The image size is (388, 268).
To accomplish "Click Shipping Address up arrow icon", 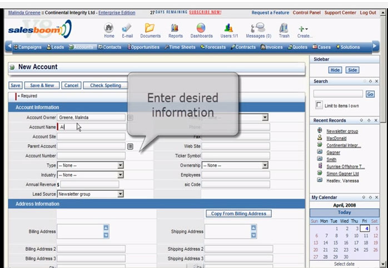I will pos(253,227).
